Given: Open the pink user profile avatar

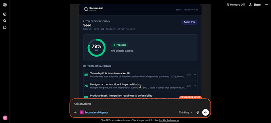Looking at the screenshot, I should (x=5, y=118).
